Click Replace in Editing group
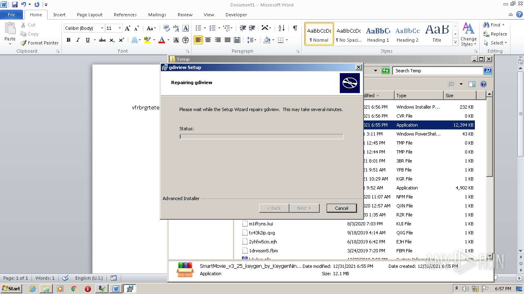Screen dimensions: 524x294 (495, 34)
